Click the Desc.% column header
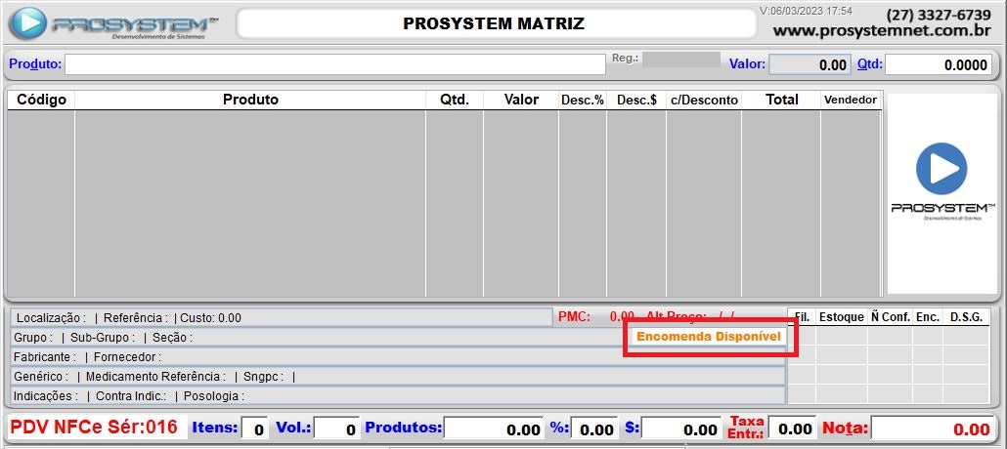The image size is (1007, 449). 583,101
